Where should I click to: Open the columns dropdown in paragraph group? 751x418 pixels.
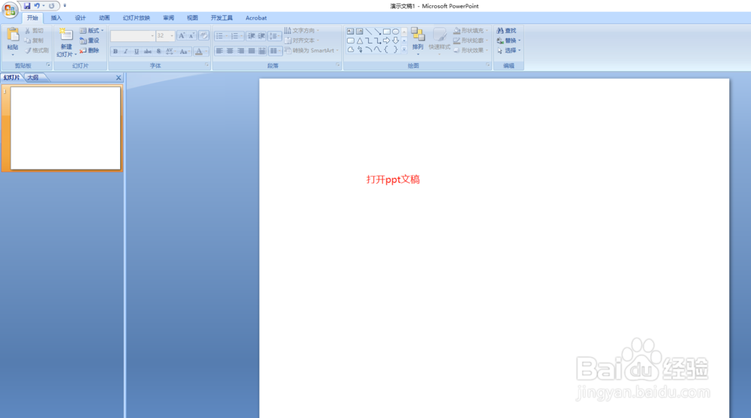pos(275,51)
